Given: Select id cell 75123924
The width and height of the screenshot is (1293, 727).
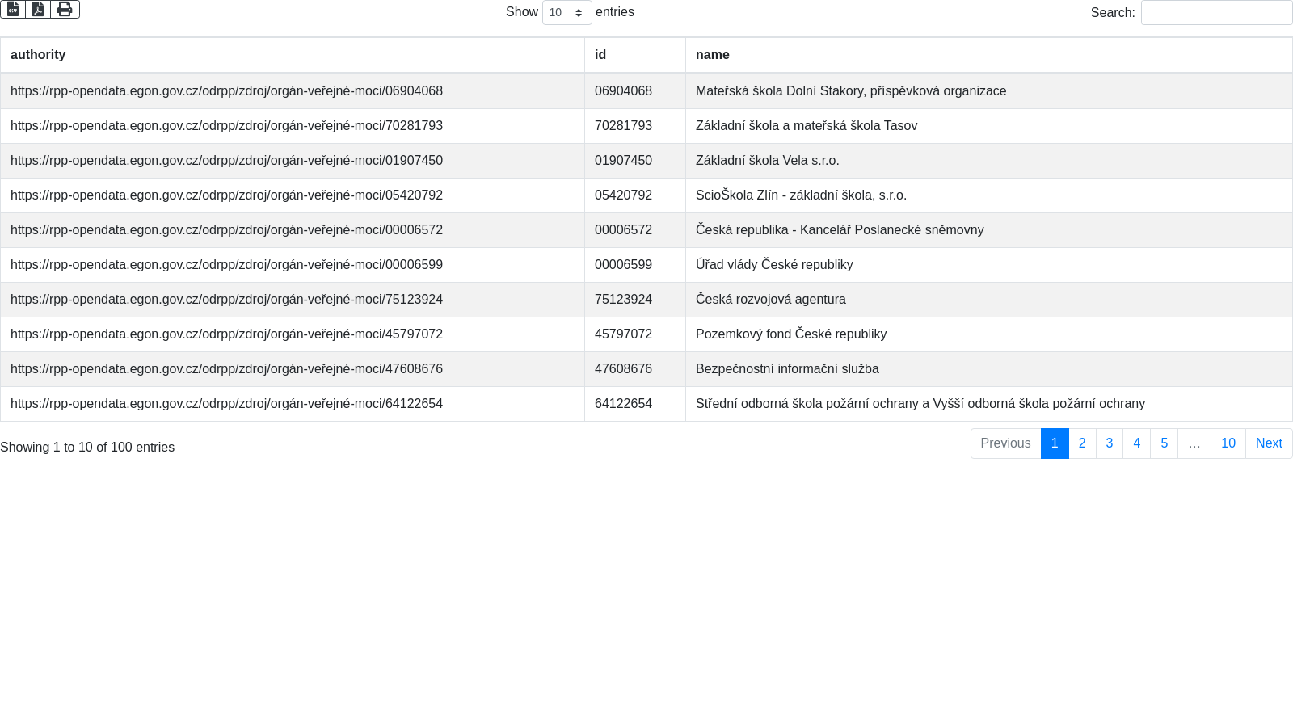Looking at the screenshot, I should click(x=623, y=300).
